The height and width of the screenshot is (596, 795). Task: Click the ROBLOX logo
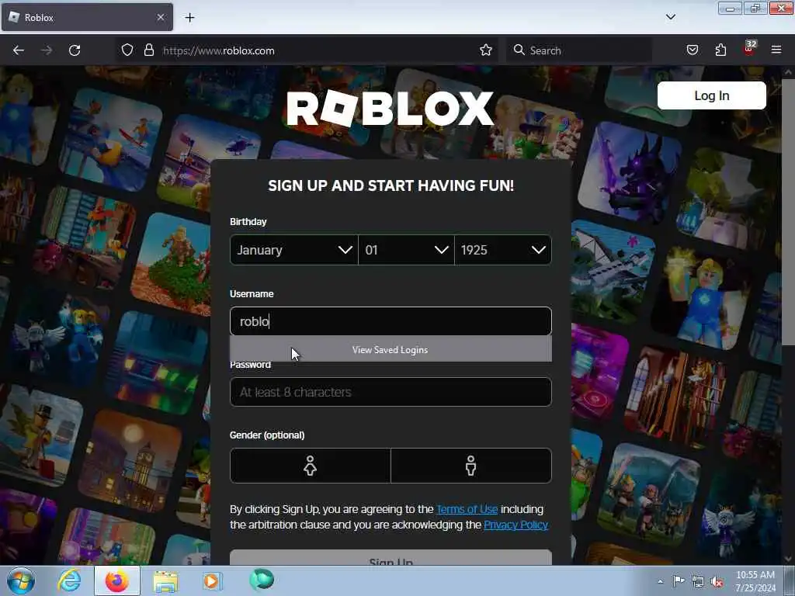click(x=390, y=108)
